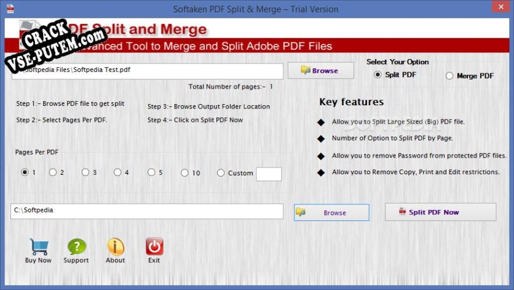Click 'Allow you to remove Password from protected PDF files.'
This screenshot has width=514, height=290.
tap(419, 155)
